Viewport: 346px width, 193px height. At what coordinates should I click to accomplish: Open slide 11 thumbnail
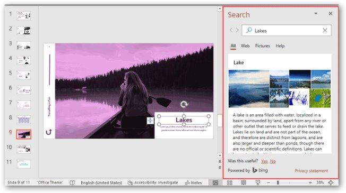[x=23, y=164]
